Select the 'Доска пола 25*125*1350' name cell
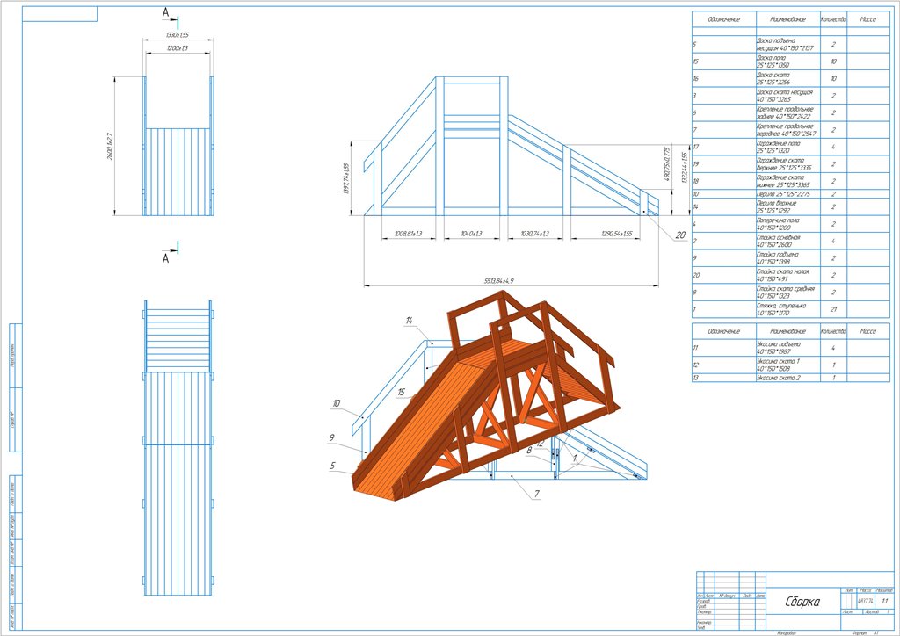Viewport: 900px width, 636px height. tap(788, 62)
